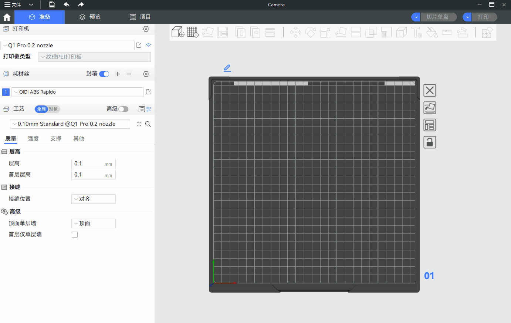Open the 接缝位置 seam position dropdown

[x=93, y=199]
